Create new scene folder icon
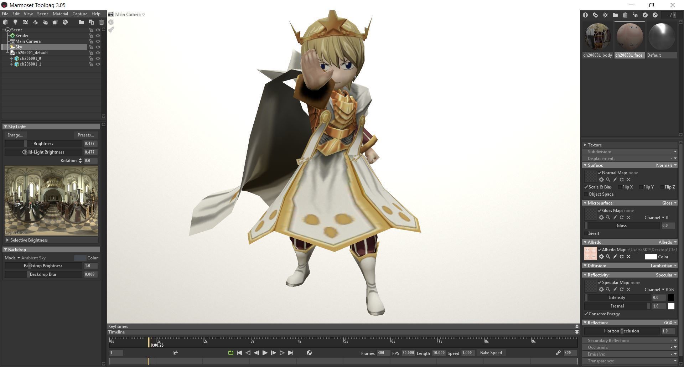Image resolution: width=684 pixels, height=367 pixels. click(82, 22)
